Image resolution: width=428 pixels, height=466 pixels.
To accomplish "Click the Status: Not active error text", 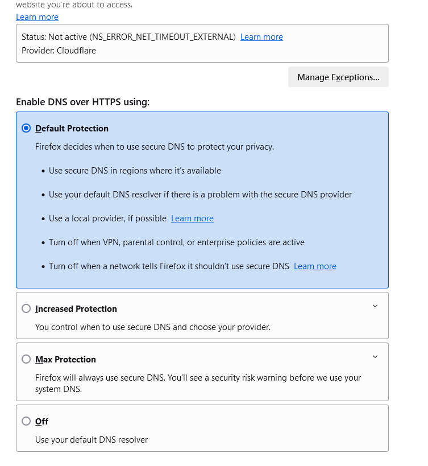I will pyautogui.click(x=128, y=37).
